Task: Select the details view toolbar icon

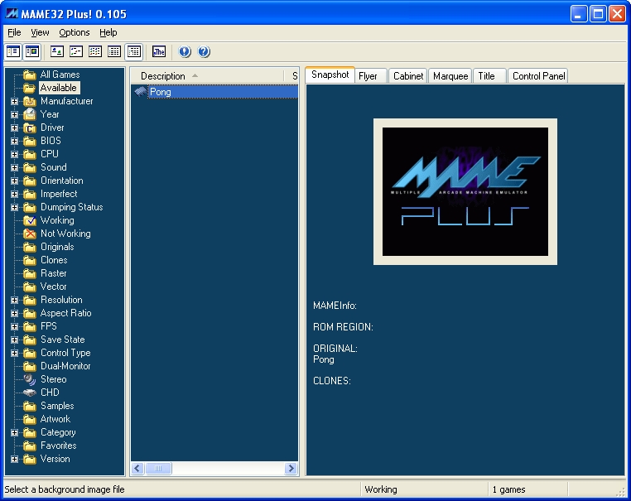Action: pyautogui.click(x=114, y=51)
